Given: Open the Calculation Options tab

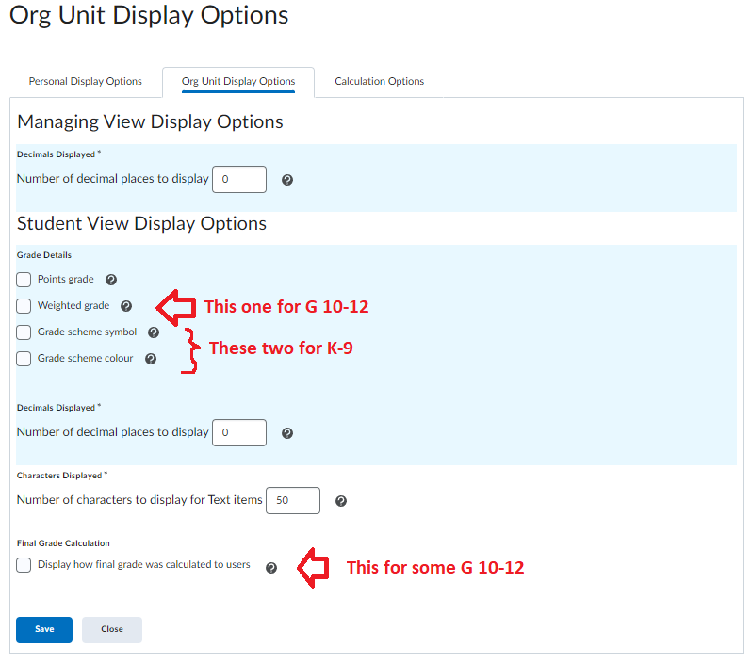Looking at the screenshot, I should point(380,81).
